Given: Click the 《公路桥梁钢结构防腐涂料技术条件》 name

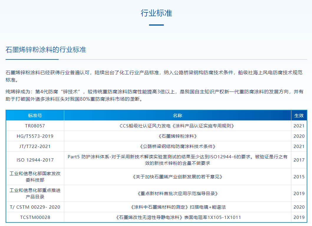Looking at the screenshot, I should point(177,147).
